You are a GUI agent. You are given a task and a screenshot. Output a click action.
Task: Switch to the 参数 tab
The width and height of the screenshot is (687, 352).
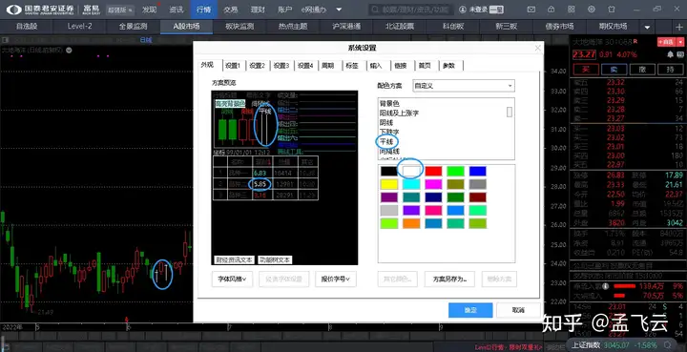pos(448,66)
